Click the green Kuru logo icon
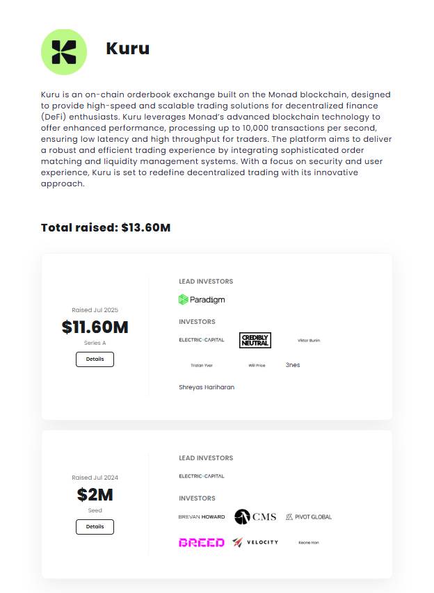The width and height of the screenshot is (434, 593). 64,52
